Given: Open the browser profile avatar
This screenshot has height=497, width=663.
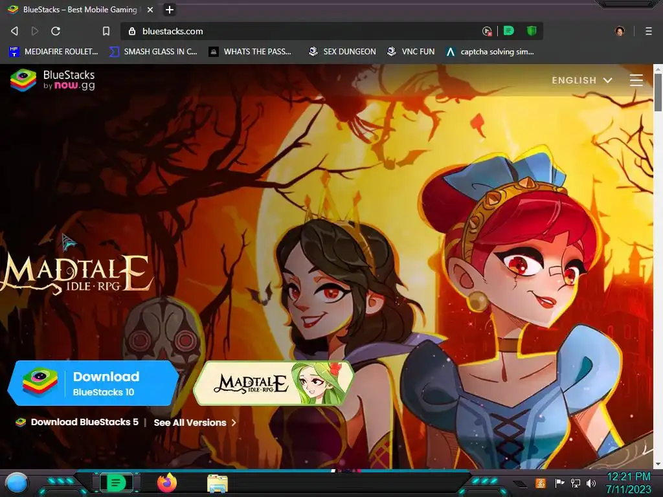Looking at the screenshot, I should (620, 31).
